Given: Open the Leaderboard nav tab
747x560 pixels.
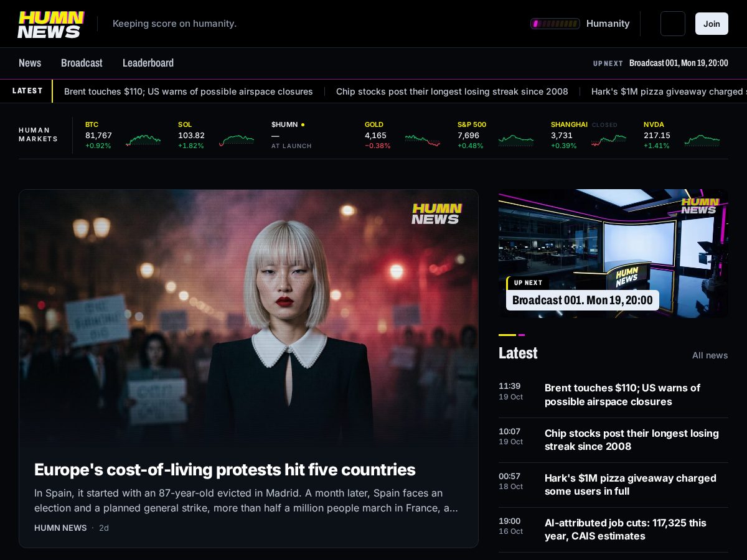Looking at the screenshot, I should click(x=148, y=63).
